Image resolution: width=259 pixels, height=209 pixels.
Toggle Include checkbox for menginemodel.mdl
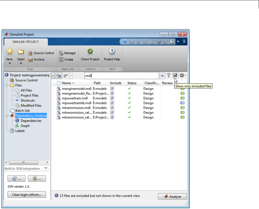point(112,89)
